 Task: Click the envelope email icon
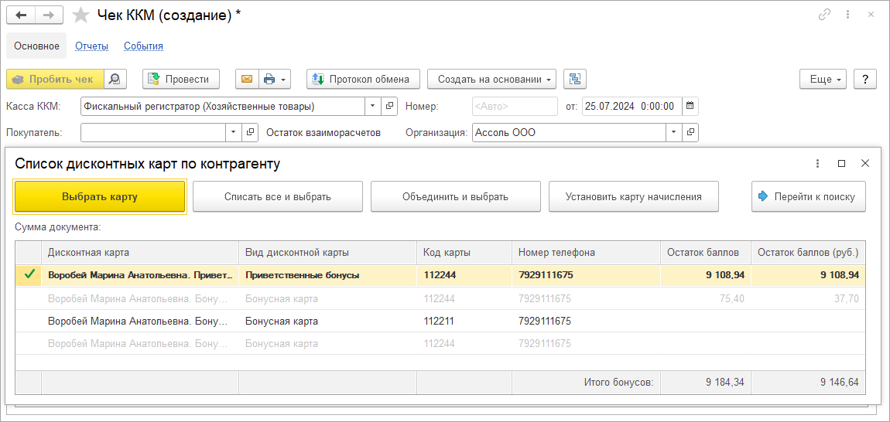click(x=247, y=79)
